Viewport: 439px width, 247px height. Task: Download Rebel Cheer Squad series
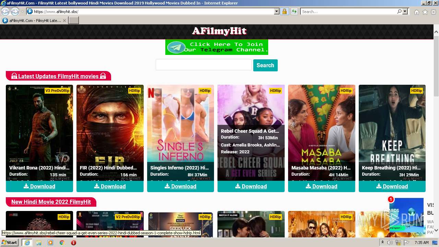[251, 186]
